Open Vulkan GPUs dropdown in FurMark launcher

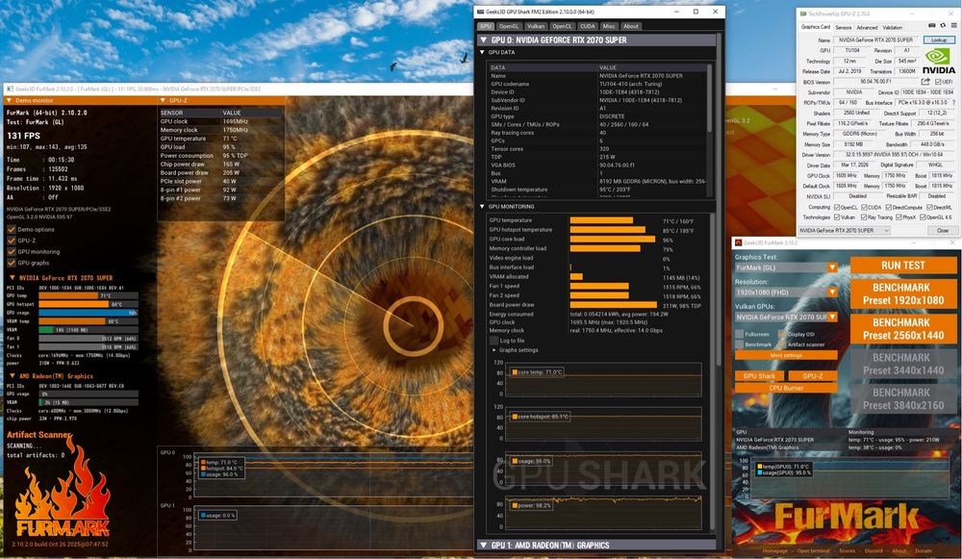[x=832, y=317]
